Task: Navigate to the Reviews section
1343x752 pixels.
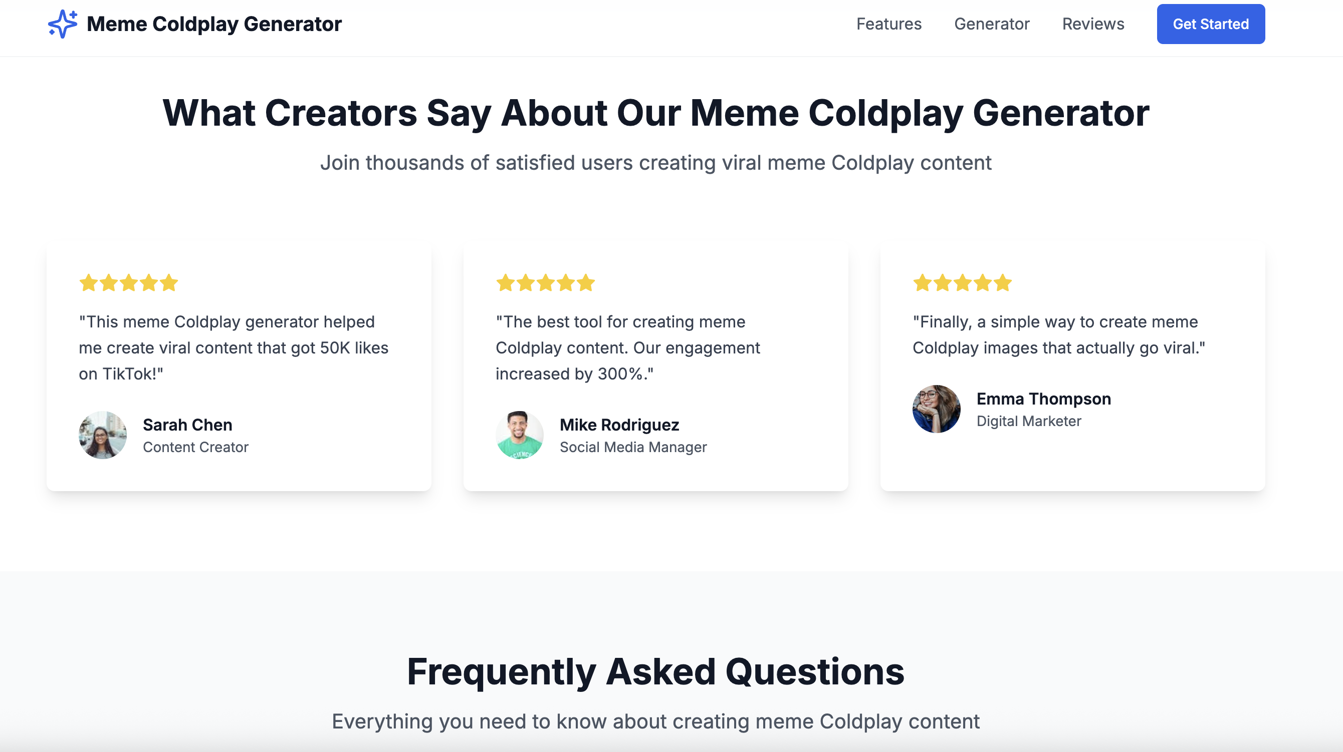Action: [x=1092, y=24]
